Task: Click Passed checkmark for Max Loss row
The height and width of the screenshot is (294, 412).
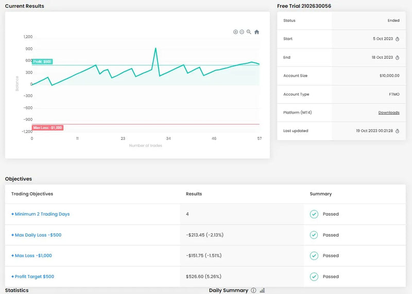Action: point(314,255)
